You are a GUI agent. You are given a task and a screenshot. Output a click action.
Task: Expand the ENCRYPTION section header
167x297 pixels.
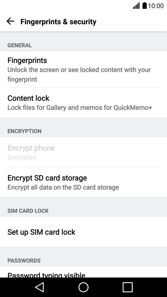click(x=24, y=131)
